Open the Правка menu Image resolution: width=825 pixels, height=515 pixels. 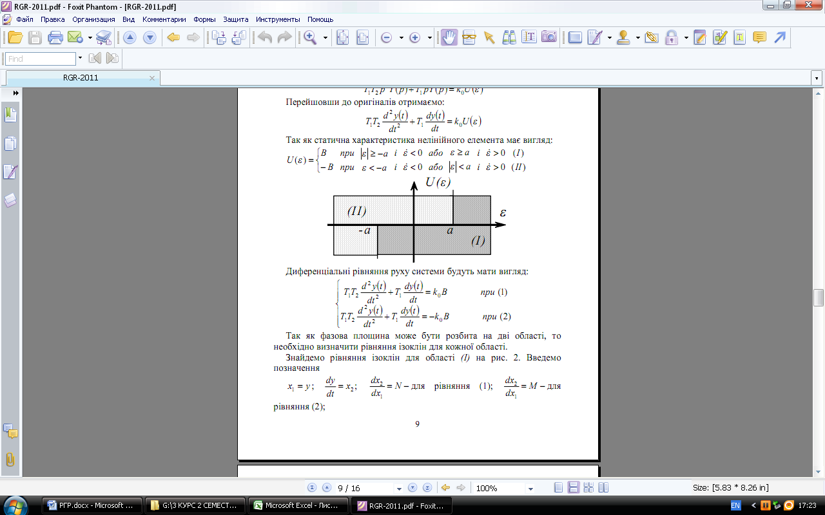[x=52, y=19]
